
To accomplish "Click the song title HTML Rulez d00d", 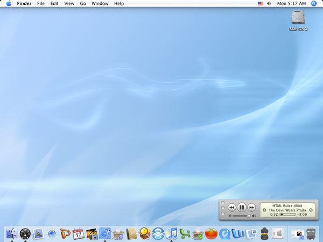I will 287,206.
